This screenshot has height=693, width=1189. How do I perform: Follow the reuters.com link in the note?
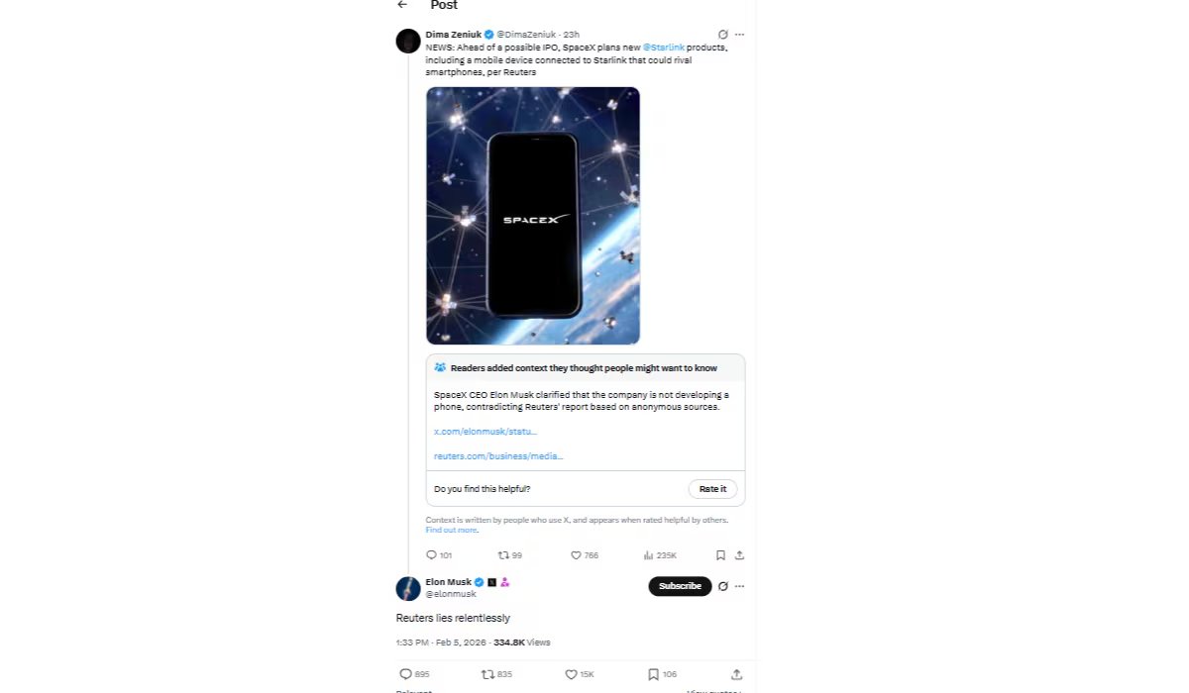[498, 455]
